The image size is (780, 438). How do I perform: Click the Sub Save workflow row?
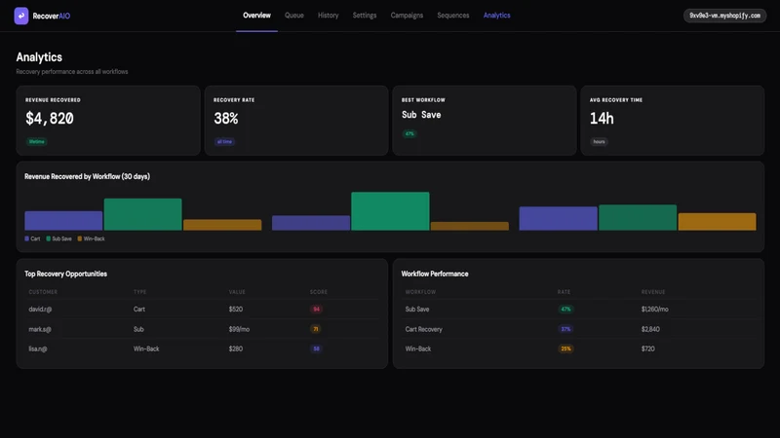coord(578,309)
